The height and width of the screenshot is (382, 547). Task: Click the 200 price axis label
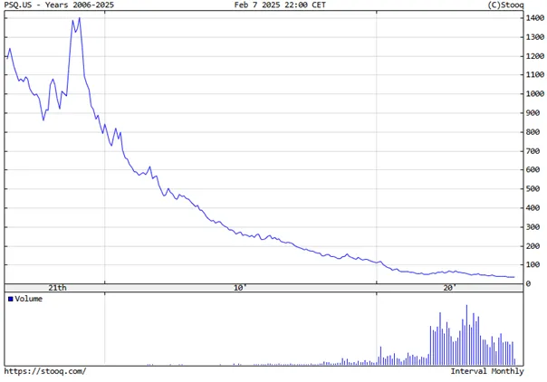tap(533, 246)
